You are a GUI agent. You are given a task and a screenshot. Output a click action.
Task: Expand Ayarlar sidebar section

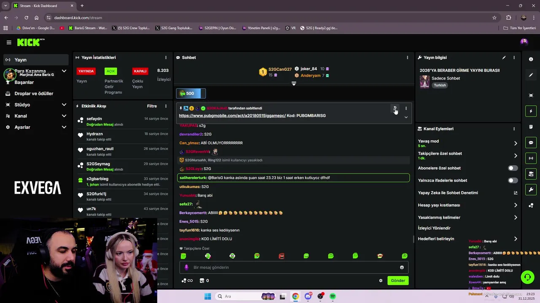click(64, 127)
